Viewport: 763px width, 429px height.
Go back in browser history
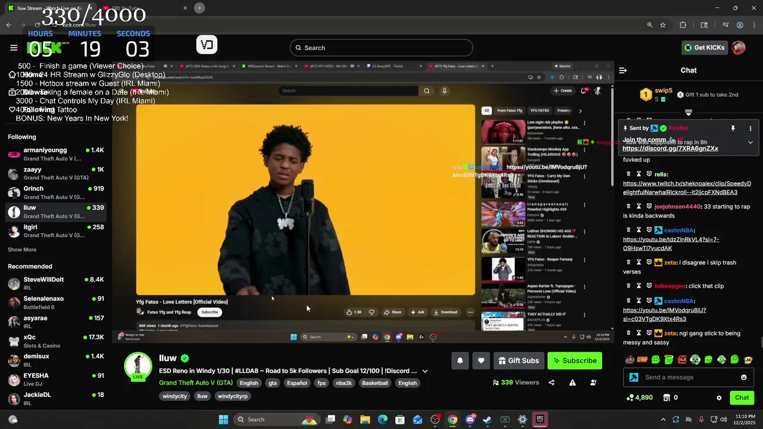pyautogui.click(x=9, y=25)
